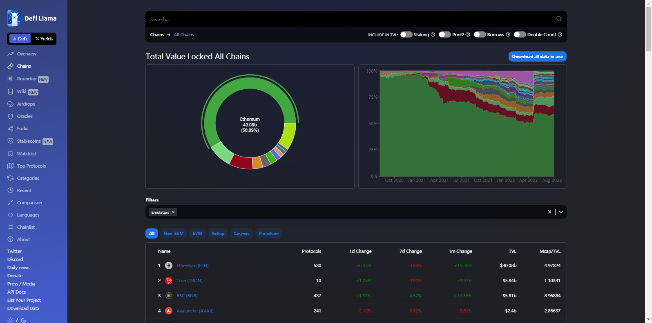This screenshot has width=652, height=323.
Task: Click the search magnifier icon
Action: [x=559, y=19]
